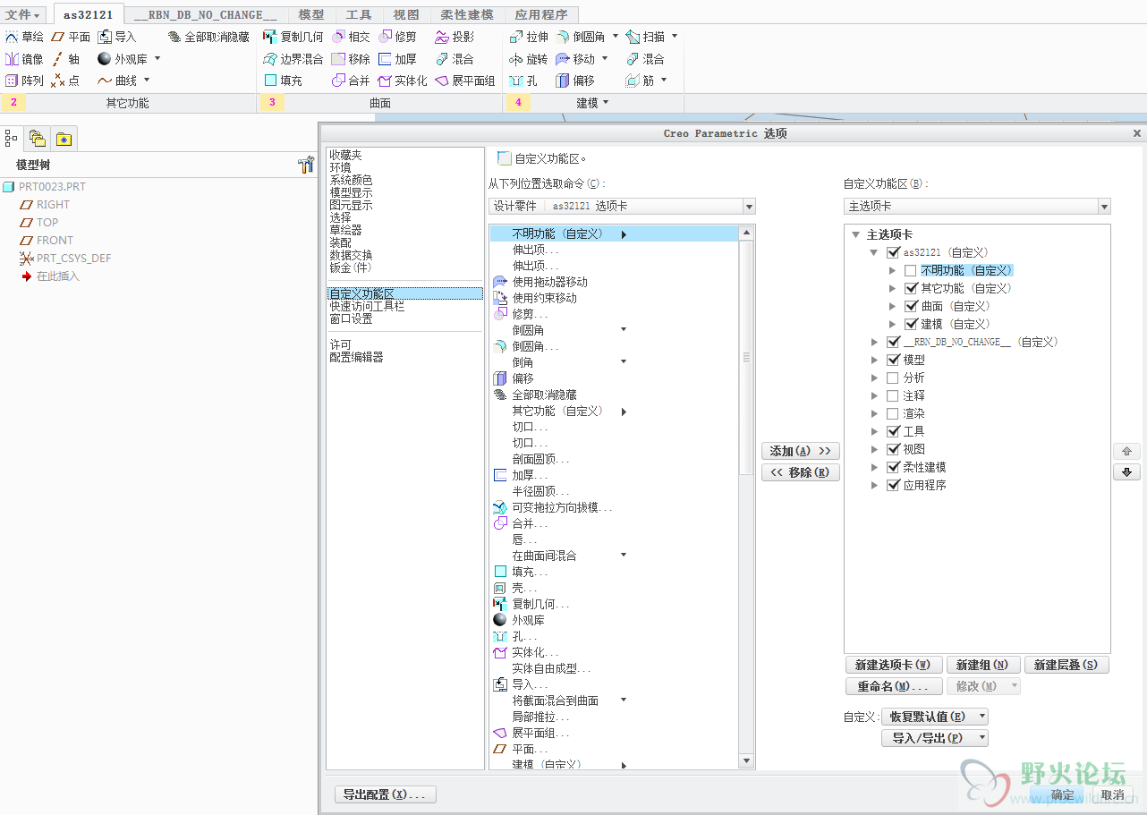This screenshot has height=815, width=1147.
Task: Click the 偏移 offset tool in ribbon
Action: tap(575, 81)
